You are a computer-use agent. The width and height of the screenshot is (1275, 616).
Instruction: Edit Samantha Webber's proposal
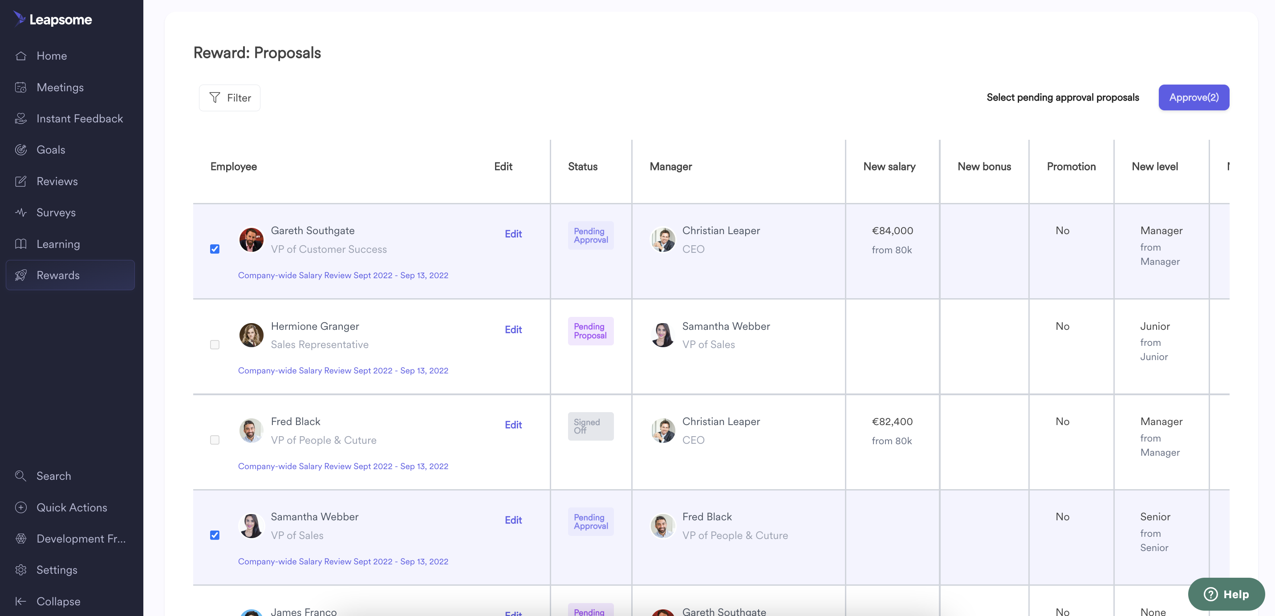click(513, 520)
